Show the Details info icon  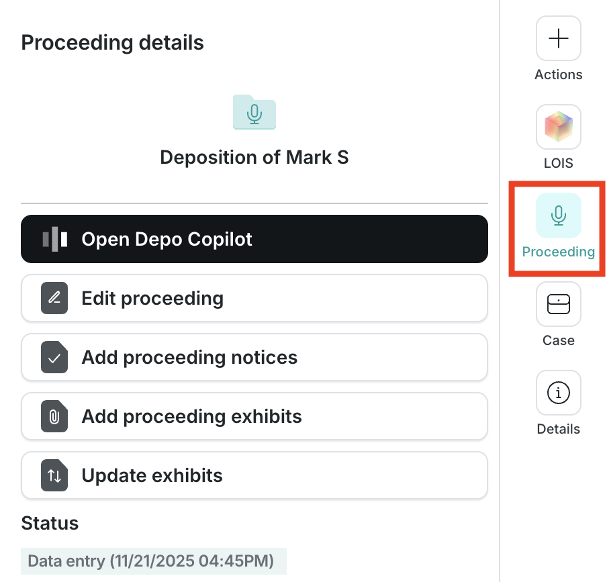558,393
